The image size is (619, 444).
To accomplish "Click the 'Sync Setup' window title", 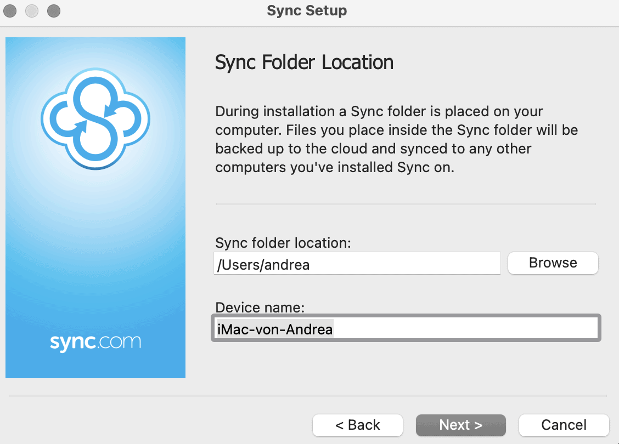I will coord(307,10).
